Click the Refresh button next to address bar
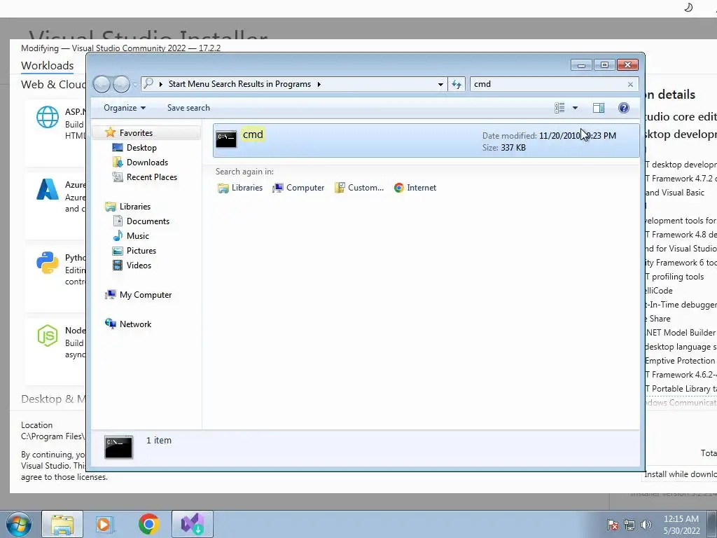This screenshot has width=717, height=538. point(457,84)
